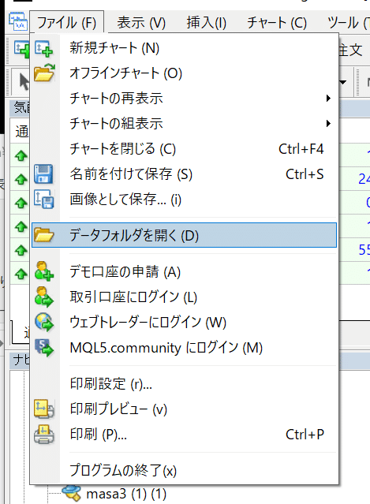The height and width of the screenshot is (504, 370).
Task: Select the cursor arrow tool in toolbar
Action: tap(23, 81)
